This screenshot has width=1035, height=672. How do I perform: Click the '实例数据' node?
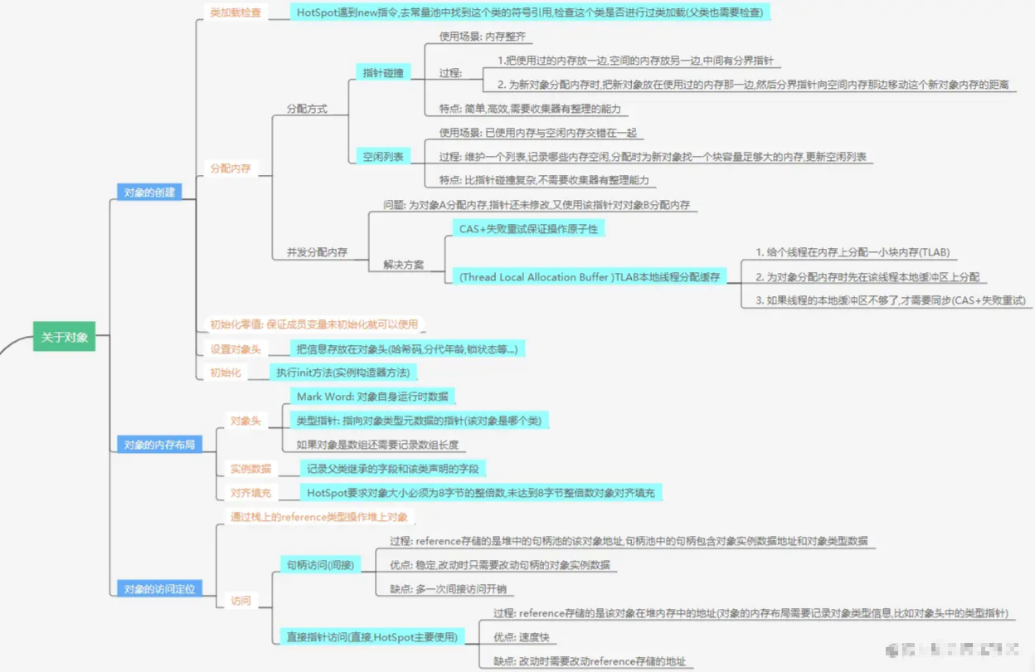point(250,469)
